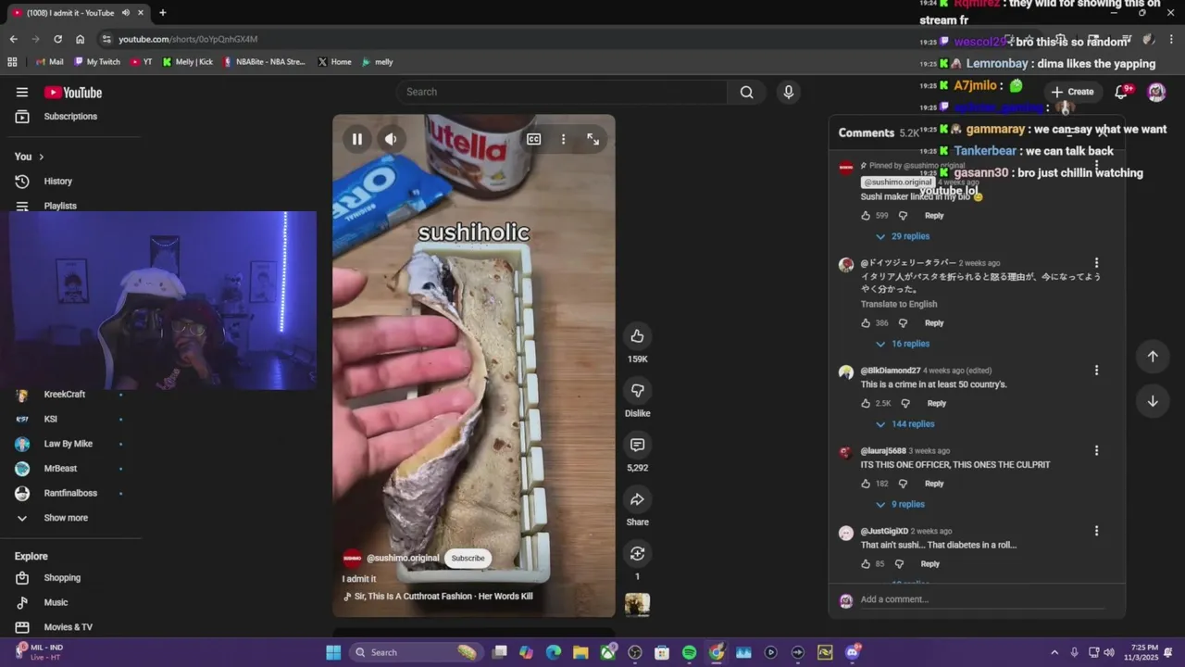Share the Short video
1185x667 pixels.
(x=637, y=499)
